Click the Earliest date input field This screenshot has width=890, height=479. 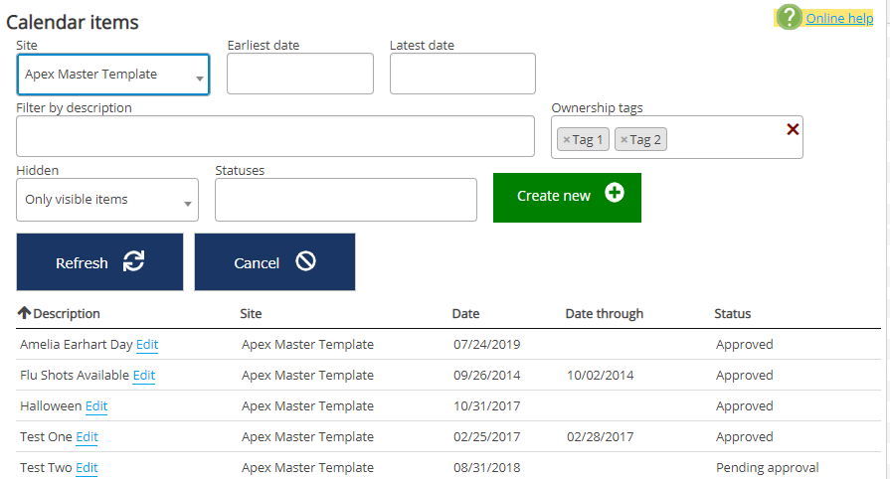[x=299, y=75]
